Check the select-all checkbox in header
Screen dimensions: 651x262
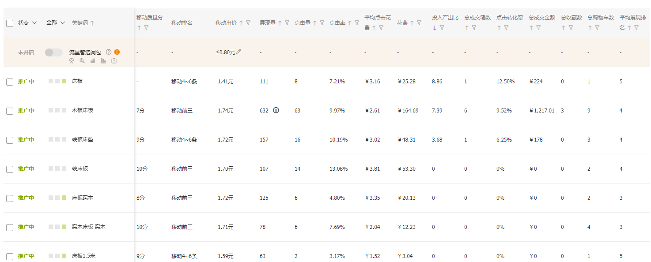point(10,23)
